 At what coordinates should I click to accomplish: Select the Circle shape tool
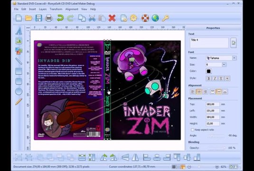click(19, 91)
